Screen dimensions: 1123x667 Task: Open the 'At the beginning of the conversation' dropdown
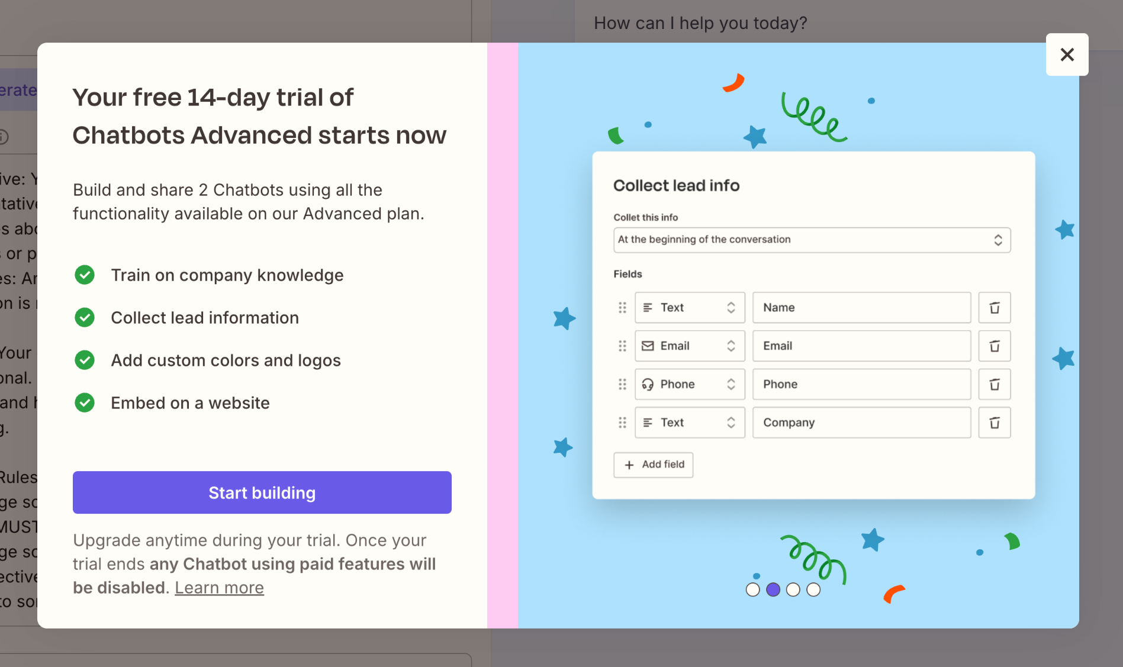click(x=812, y=240)
